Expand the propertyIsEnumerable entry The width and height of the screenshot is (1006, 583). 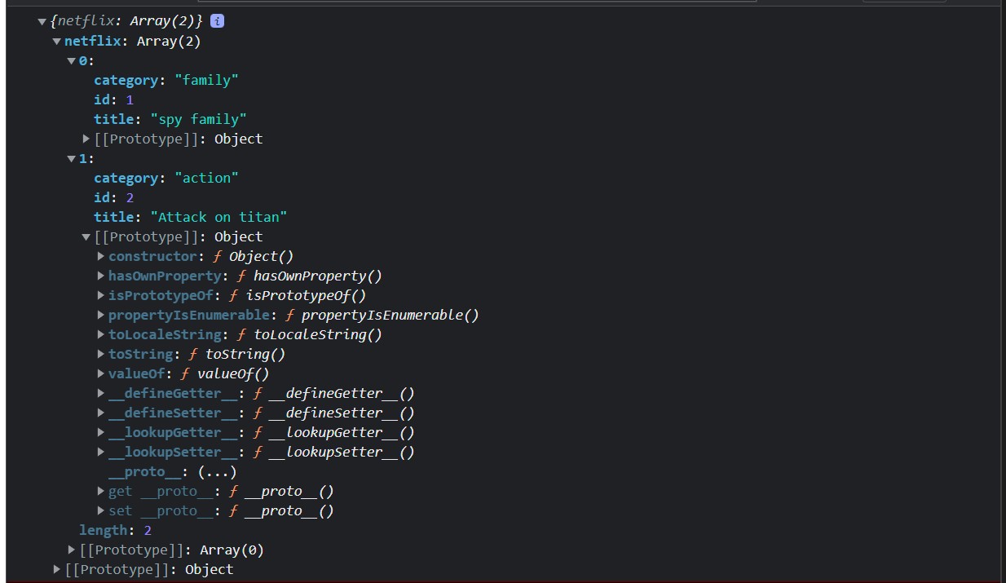pyautogui.click(x=101, y=316)
